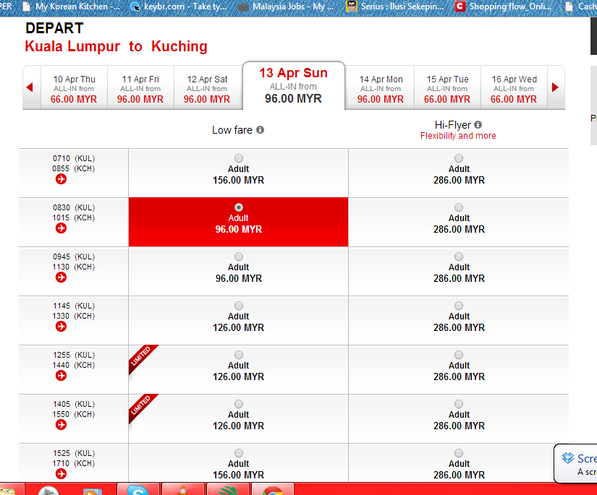Click airline icon for 0945 flight
Screen dimensions: 597x495
tap(61, 277)
